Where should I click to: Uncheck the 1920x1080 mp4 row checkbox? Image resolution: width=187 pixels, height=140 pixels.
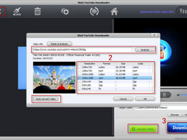pyautogui.click(x=79, y=78)
